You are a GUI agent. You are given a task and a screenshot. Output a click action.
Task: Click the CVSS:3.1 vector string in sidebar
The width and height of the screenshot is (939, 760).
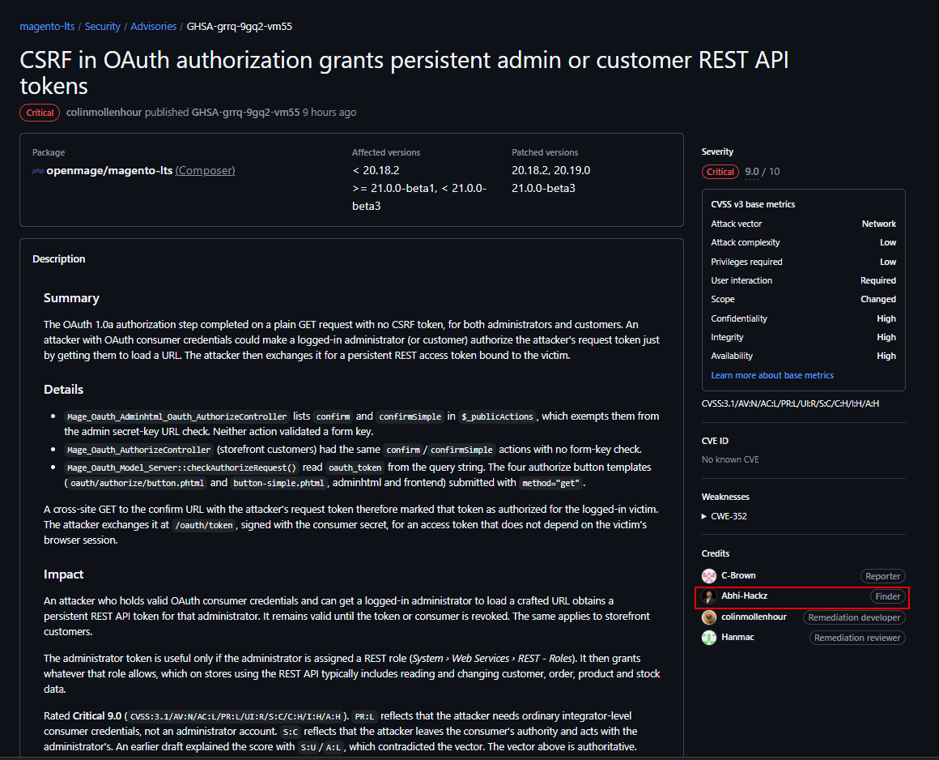(x=791, y=403)
